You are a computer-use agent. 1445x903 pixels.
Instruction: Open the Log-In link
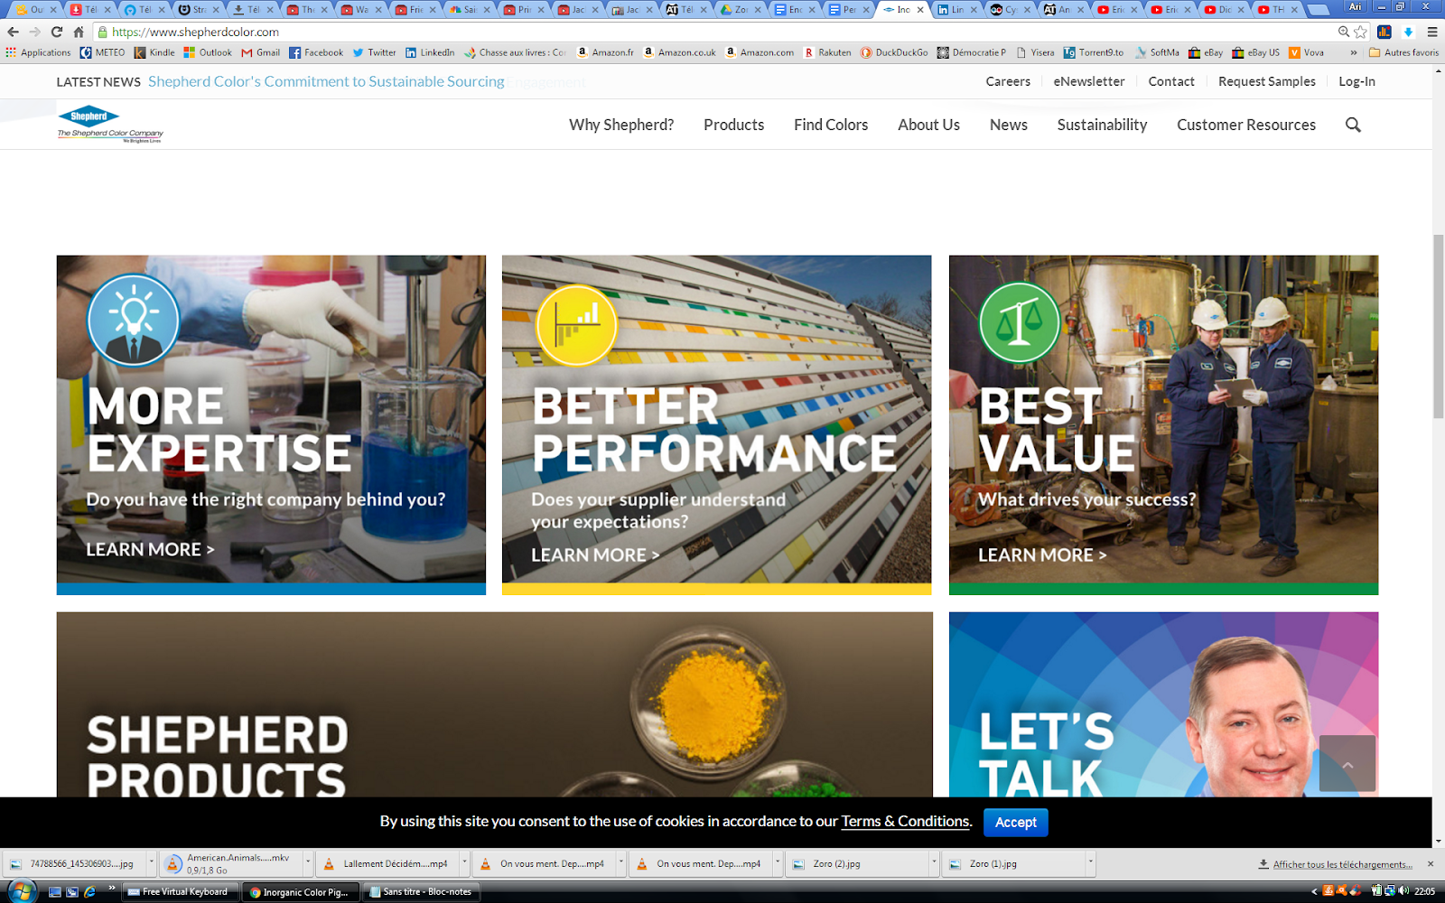point(1356,81)
